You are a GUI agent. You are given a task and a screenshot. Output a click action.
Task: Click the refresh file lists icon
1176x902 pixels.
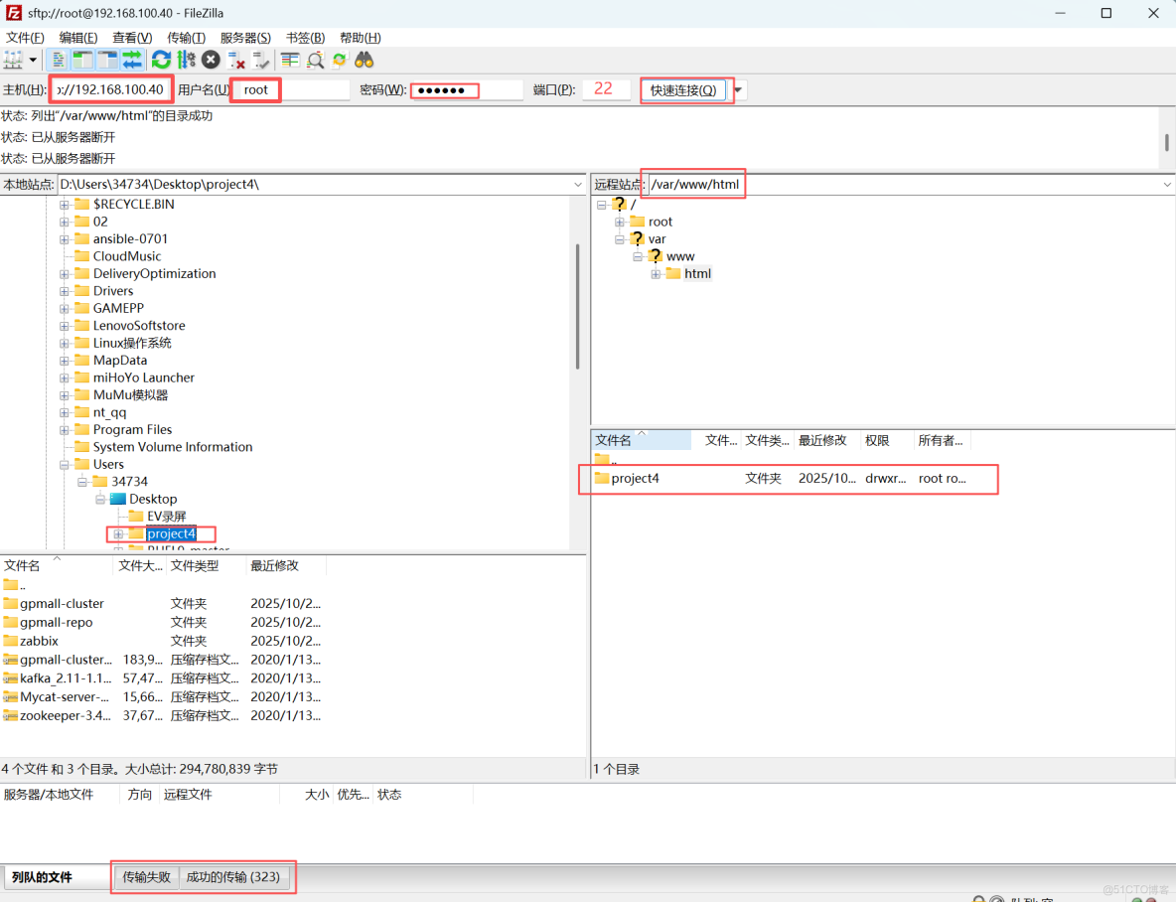(161, 60)
